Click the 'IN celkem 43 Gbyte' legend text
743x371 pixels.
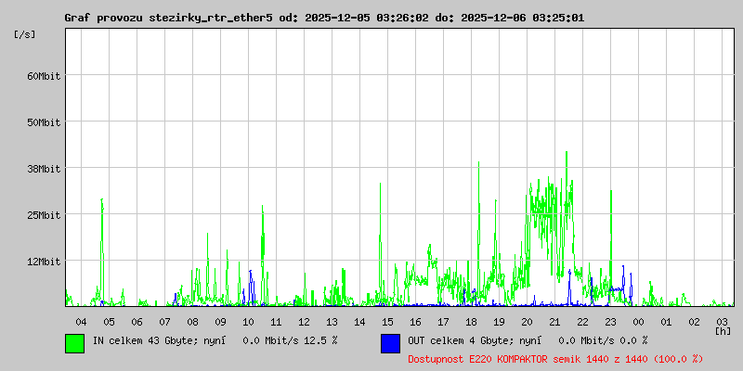coord(144,341)
